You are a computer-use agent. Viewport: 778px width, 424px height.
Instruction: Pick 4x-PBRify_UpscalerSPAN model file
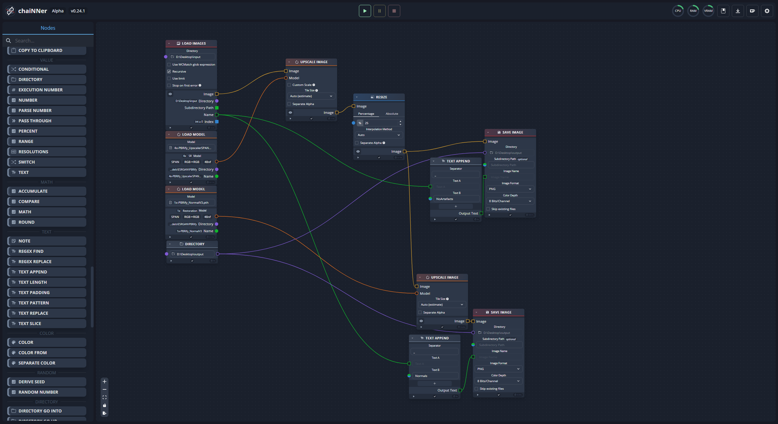(192, 148)
